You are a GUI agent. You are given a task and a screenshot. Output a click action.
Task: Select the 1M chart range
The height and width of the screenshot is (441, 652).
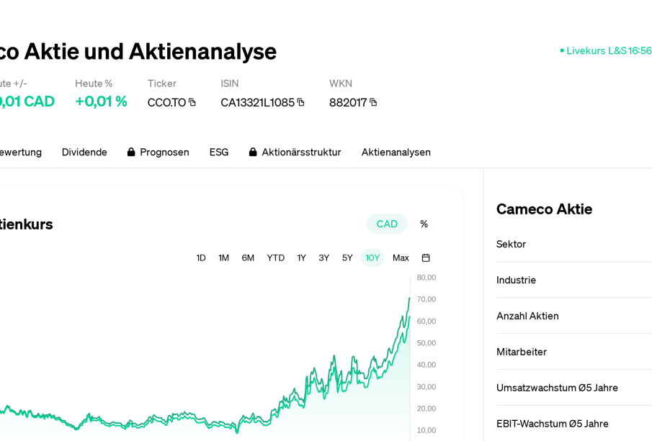click(224, 258)
